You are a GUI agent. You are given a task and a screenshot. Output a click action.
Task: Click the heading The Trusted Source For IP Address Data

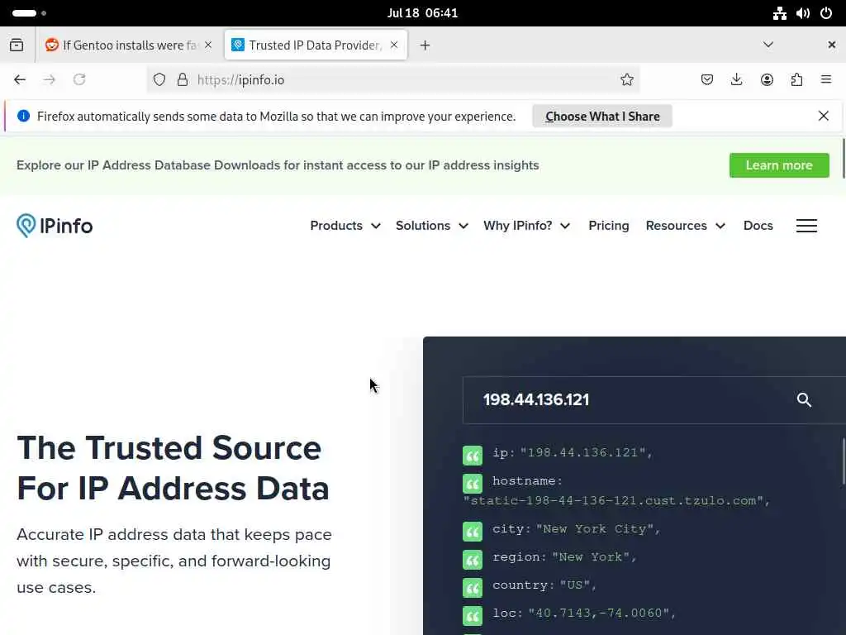pos(173,468)
